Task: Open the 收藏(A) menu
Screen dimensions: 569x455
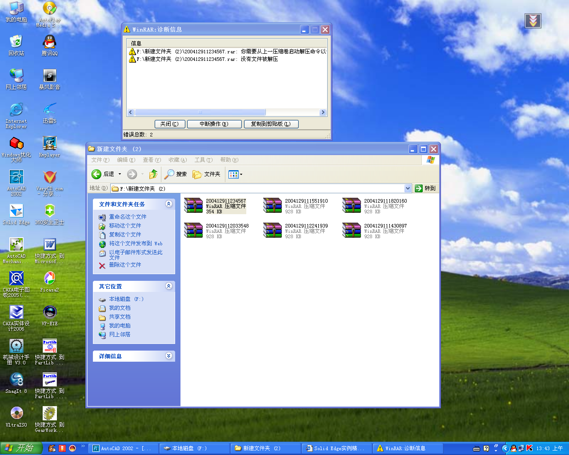Action: pos(177,160)
